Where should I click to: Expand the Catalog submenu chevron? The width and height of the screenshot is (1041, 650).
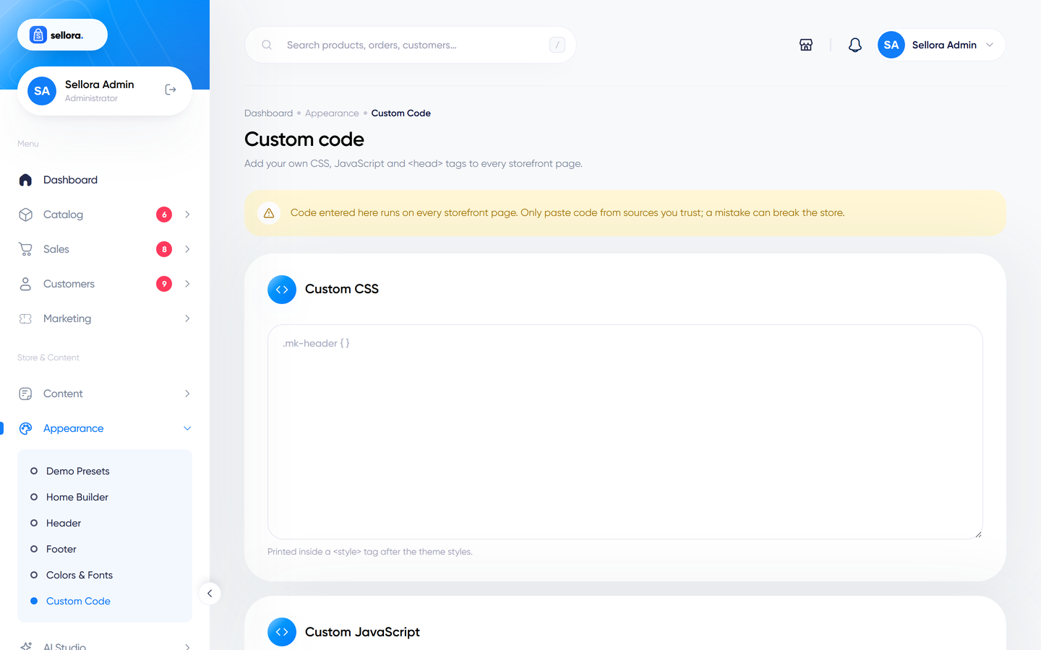click(187, 214)
